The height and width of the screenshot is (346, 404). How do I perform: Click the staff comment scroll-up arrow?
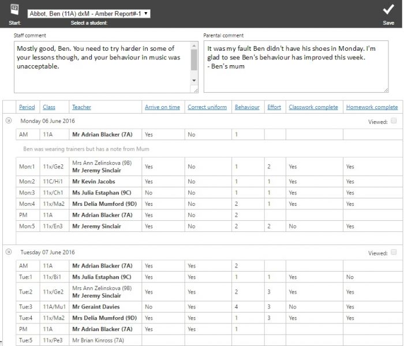point(194,46)
